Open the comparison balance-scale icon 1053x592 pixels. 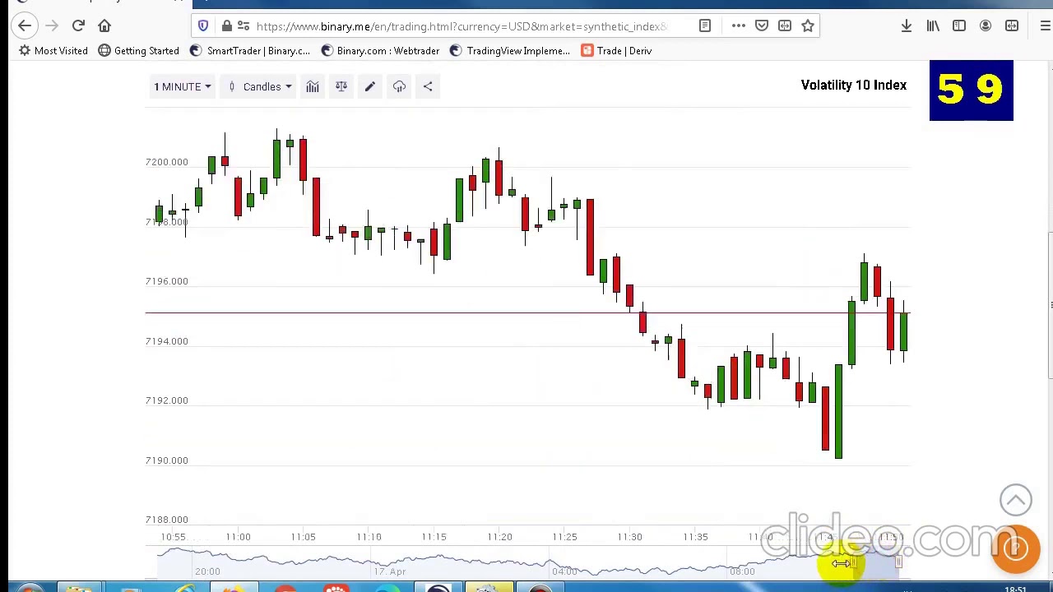pyautogui.click(x=341, y=86)
